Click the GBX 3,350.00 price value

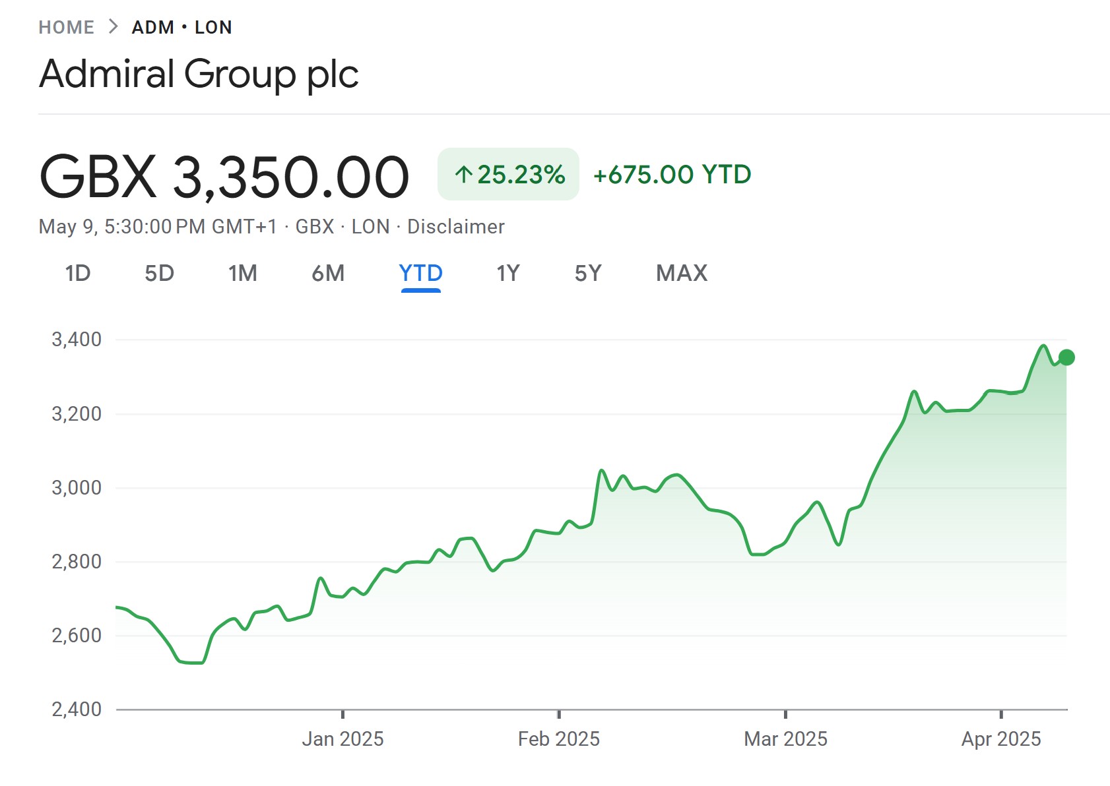(x=224, y=177)
